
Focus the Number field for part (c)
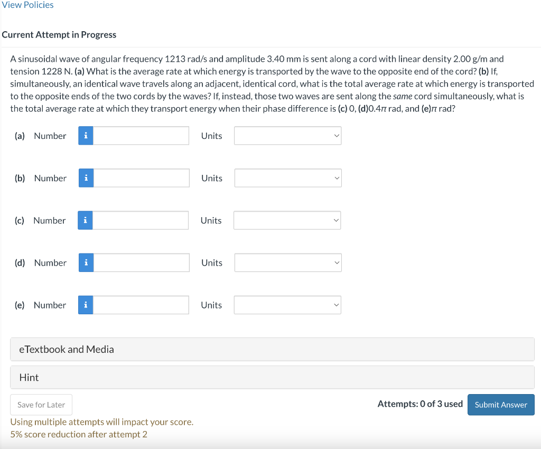(141, 220)
